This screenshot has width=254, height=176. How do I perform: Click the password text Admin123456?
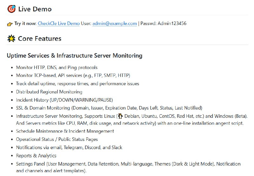172,23
